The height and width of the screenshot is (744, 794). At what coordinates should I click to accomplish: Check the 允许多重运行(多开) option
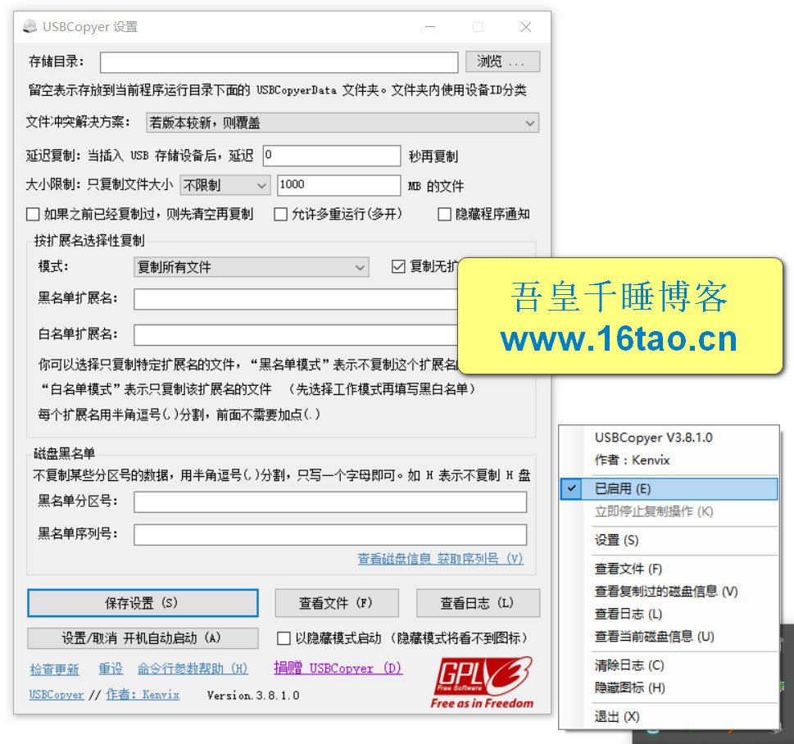point(281,215)
